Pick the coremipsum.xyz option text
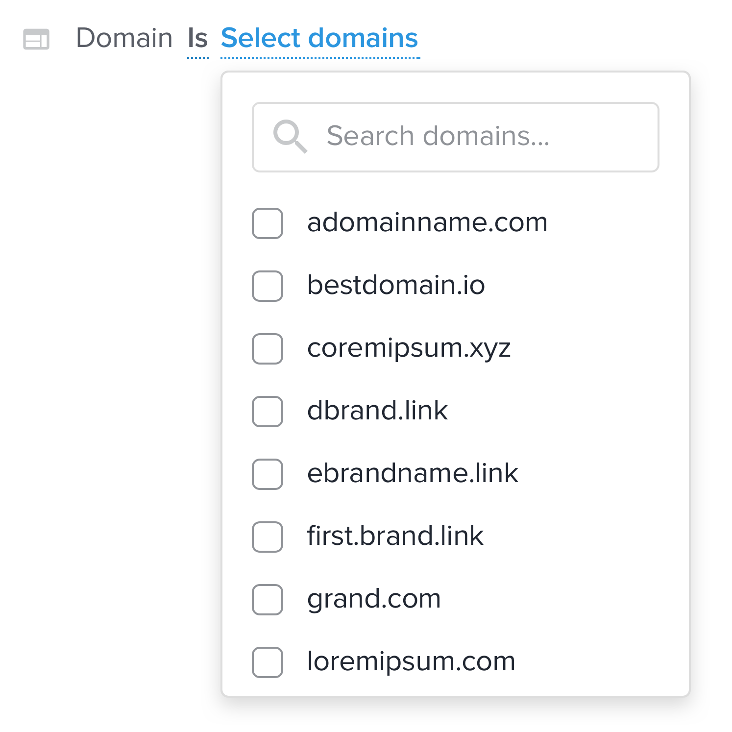Screen dimensions: 732x732 tap(409, 349)
